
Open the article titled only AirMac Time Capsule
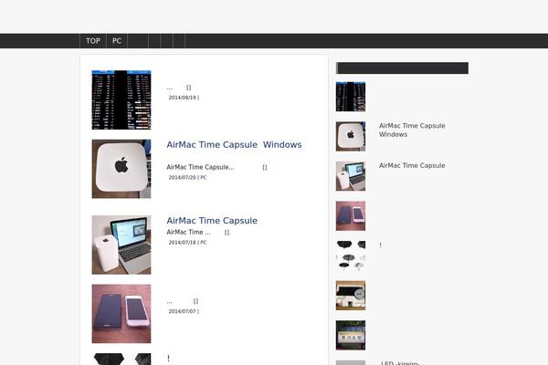212,221
